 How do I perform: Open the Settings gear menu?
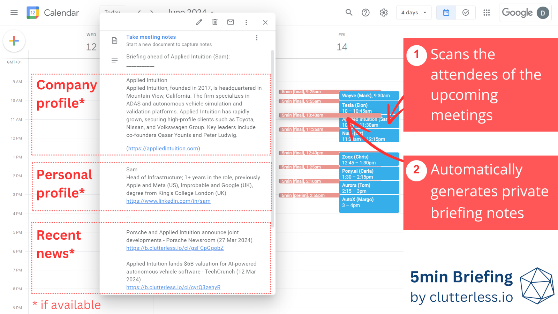coord(384,13)
